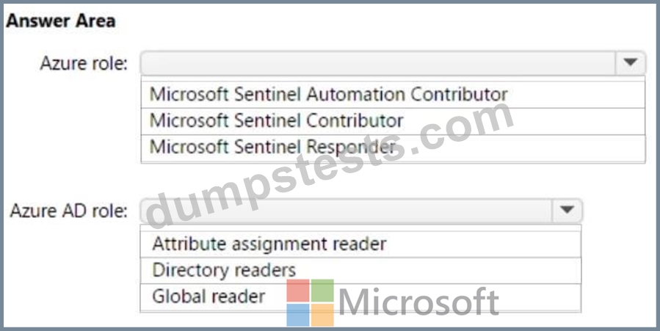Open the Azure AD role dropdown arrow

[567, 211]
